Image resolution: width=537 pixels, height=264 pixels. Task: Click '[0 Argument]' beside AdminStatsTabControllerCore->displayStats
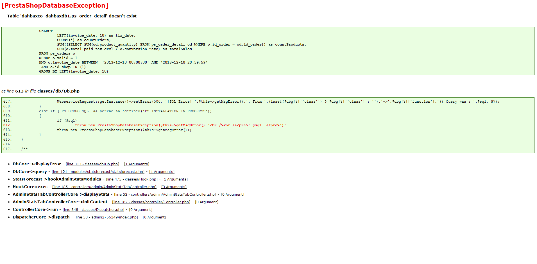pyautogui.click(x=232, y=195)
